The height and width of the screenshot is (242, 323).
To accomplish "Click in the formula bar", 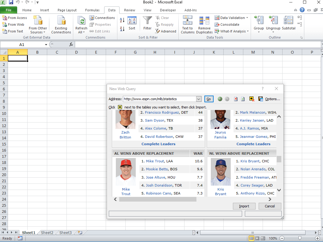I will 198,44.
